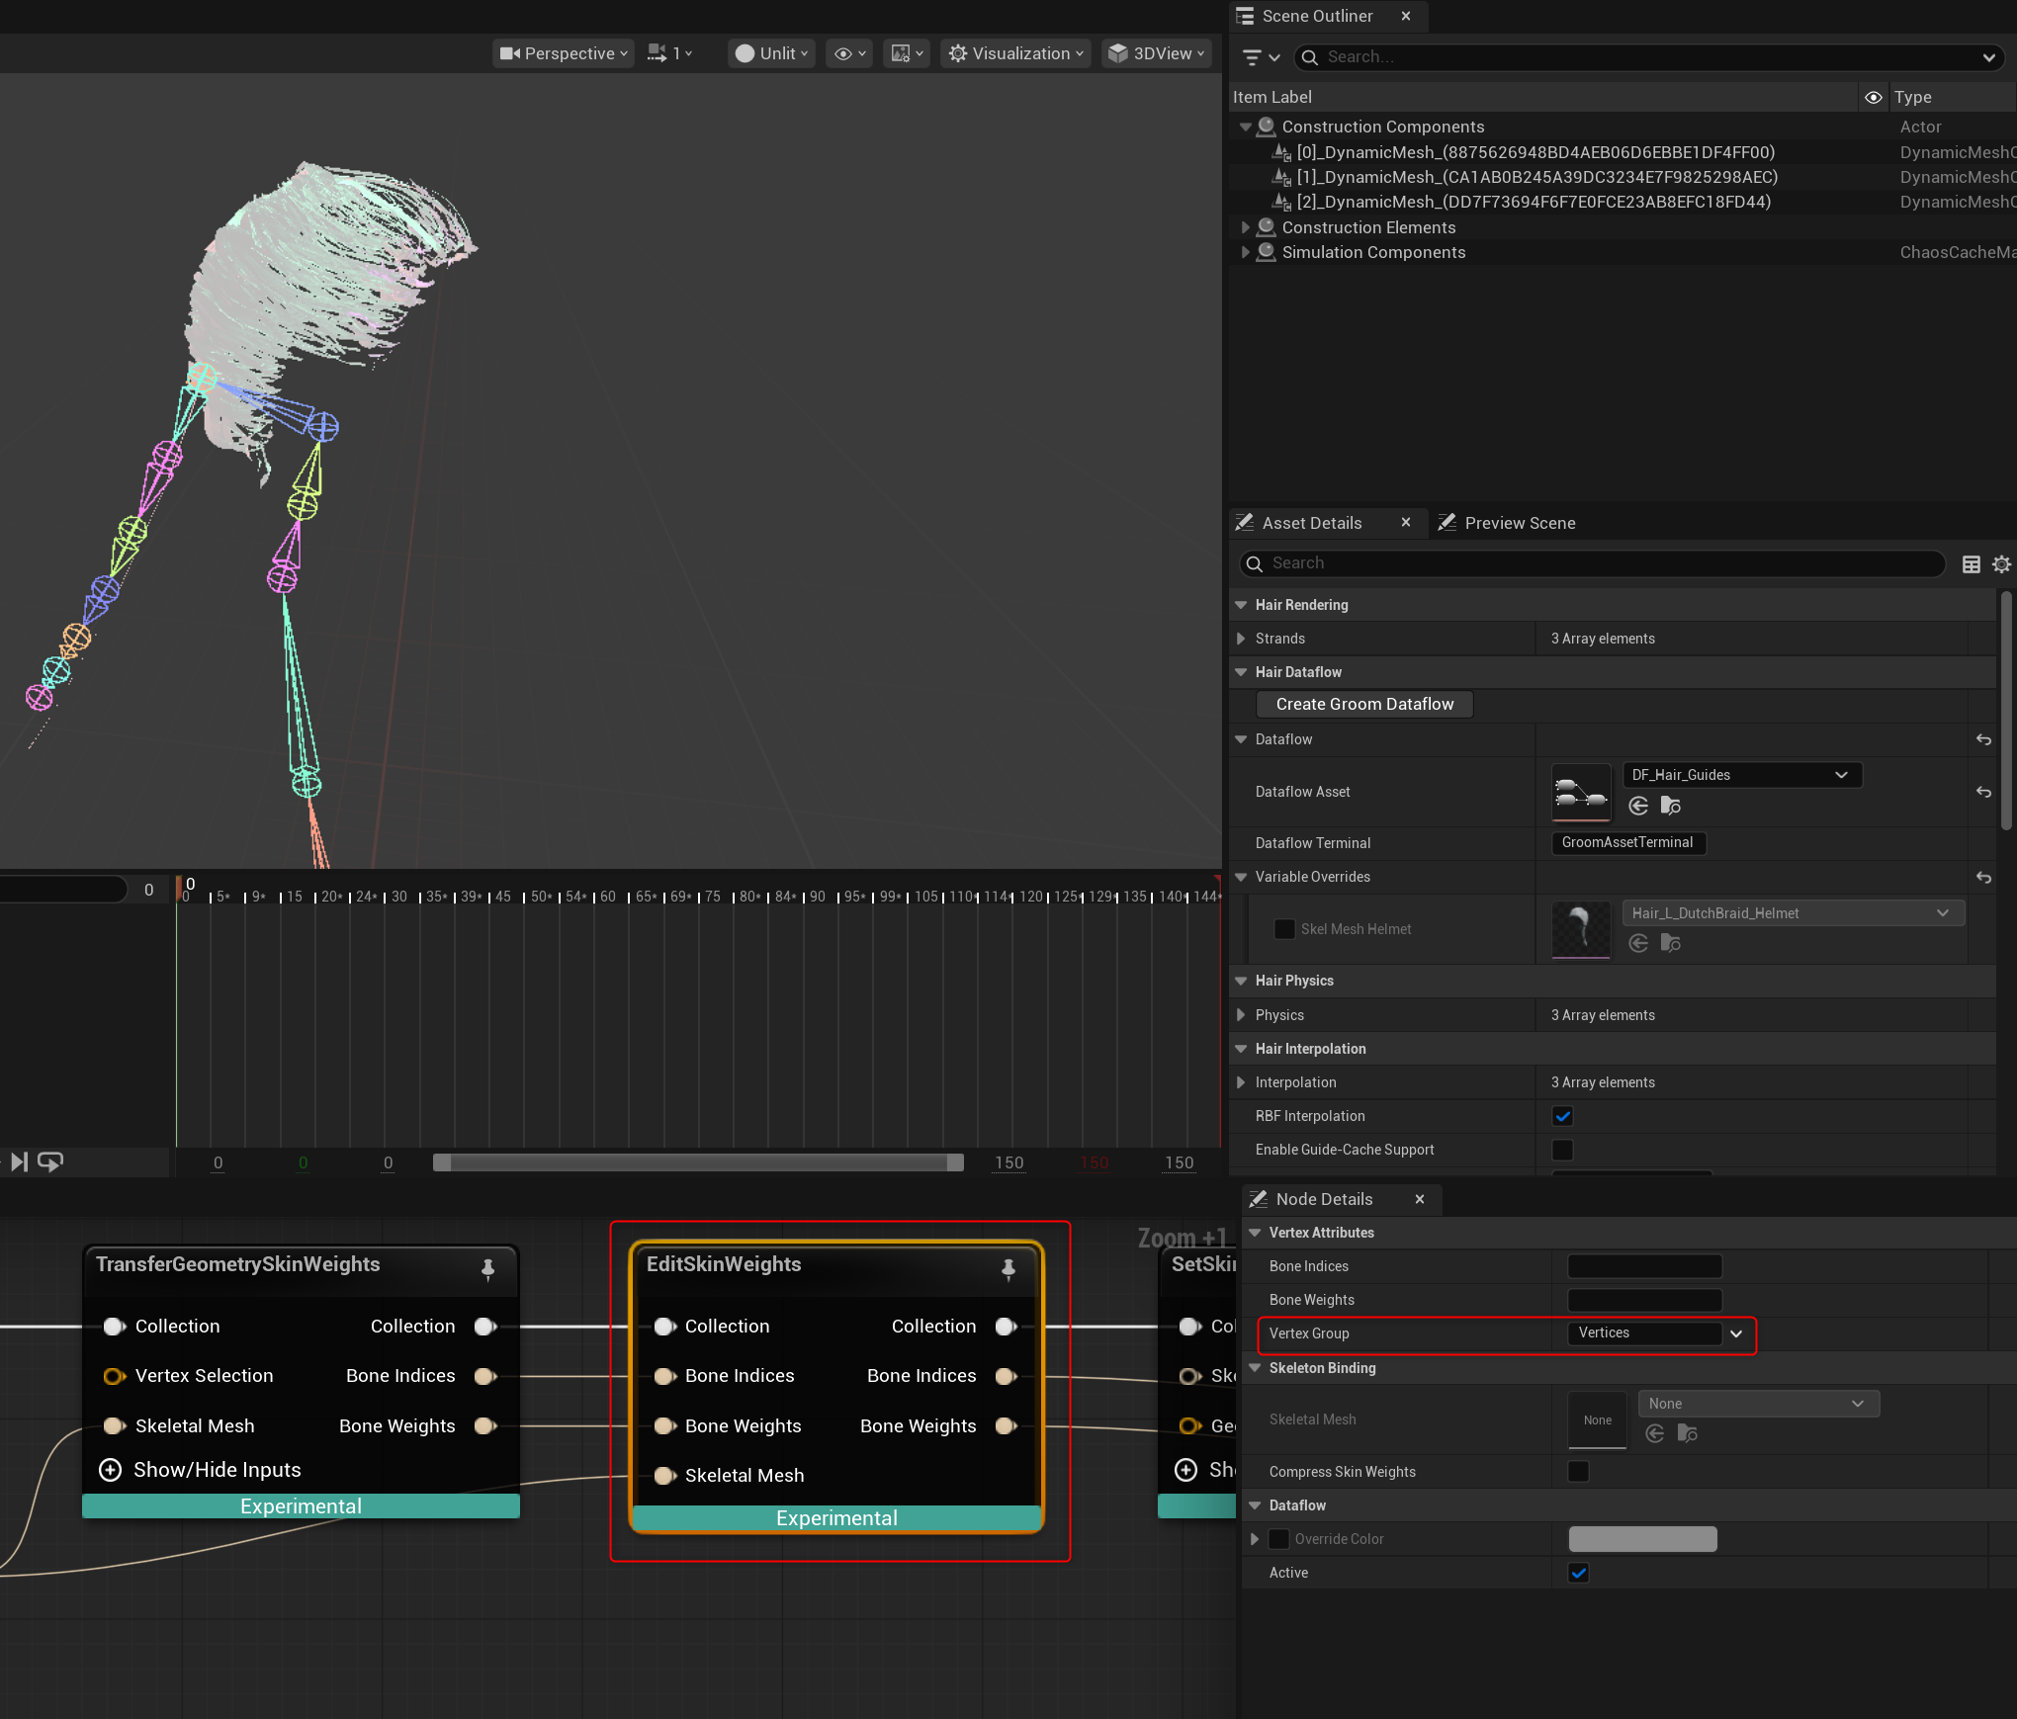
Task: Pin the TransferGeometrySkinWeights node
Action: [x=487, y=1268]
